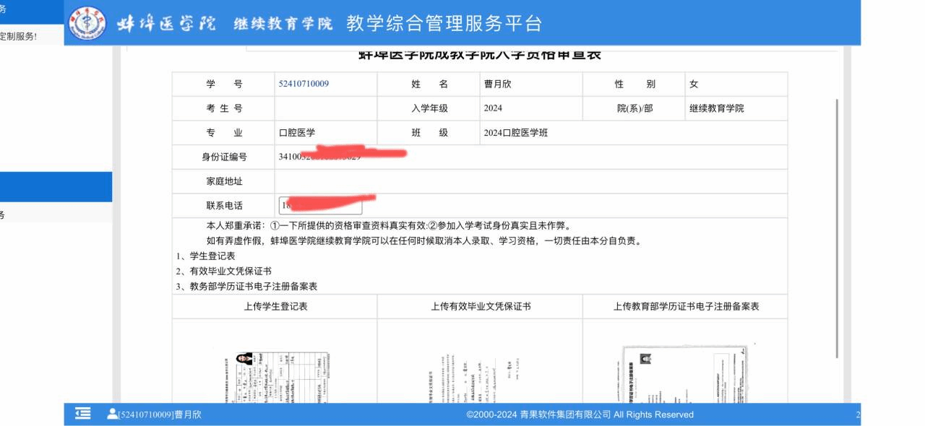Image resolution: width=925 pixels, height=426 pixels.
Task: Open the uploaded 毕业文凭保证书 thumbnail
Action: pyautogui.click(x=480, y=377)
